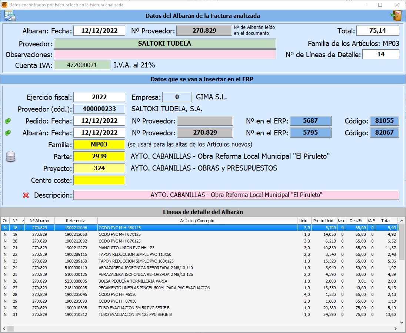Click the green link icon beside Albarán Fecha

8,133
